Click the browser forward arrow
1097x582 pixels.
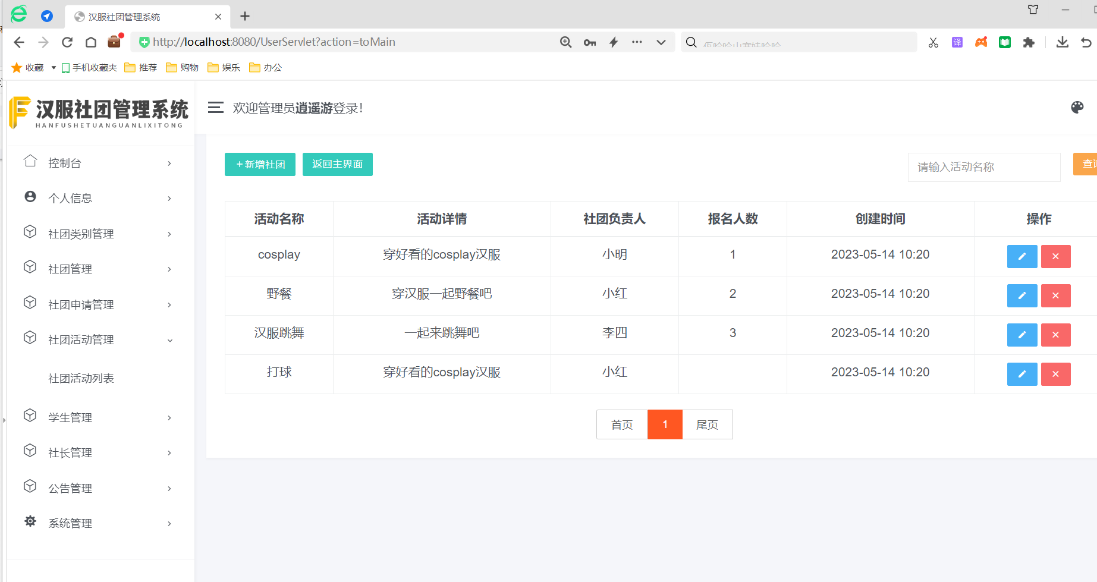point(43,42)
